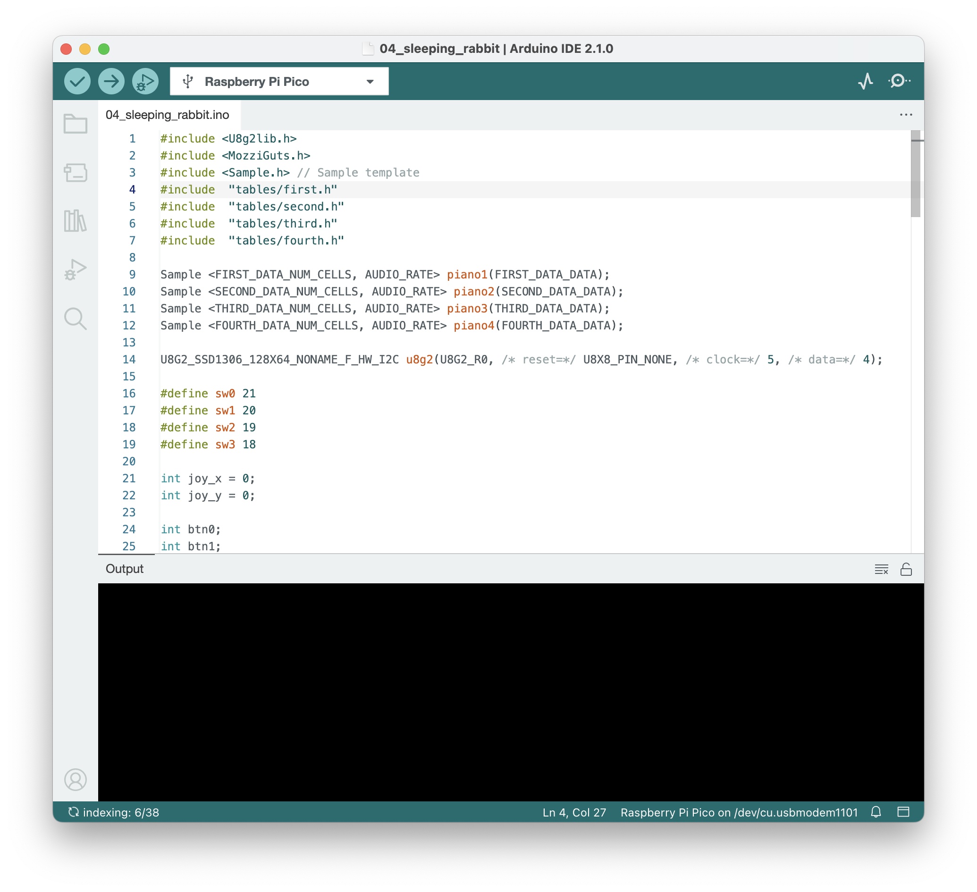Click the 'int joy_x = 0;' line
The image size is (977, 892).
208,478
